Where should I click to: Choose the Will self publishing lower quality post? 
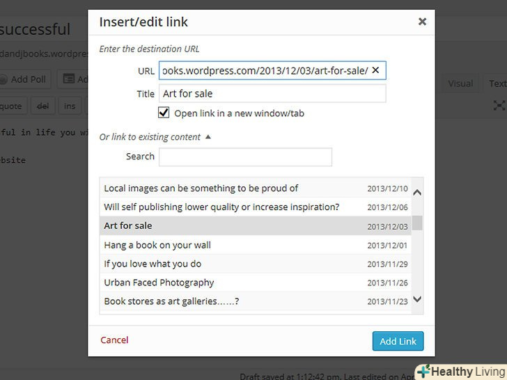coord(221,207)
